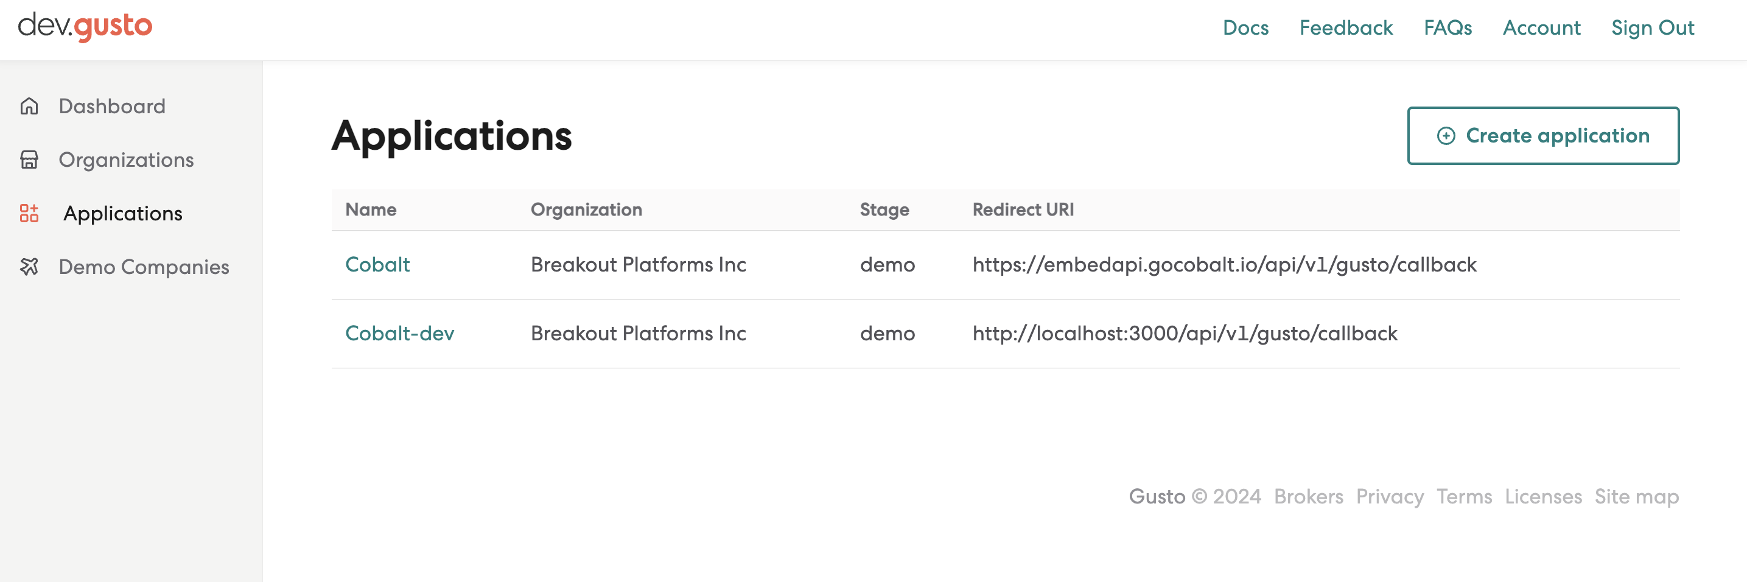Open the Cobalt-dev application details
The height and width of the screenshot is (582, 1747).
[400, 333]
